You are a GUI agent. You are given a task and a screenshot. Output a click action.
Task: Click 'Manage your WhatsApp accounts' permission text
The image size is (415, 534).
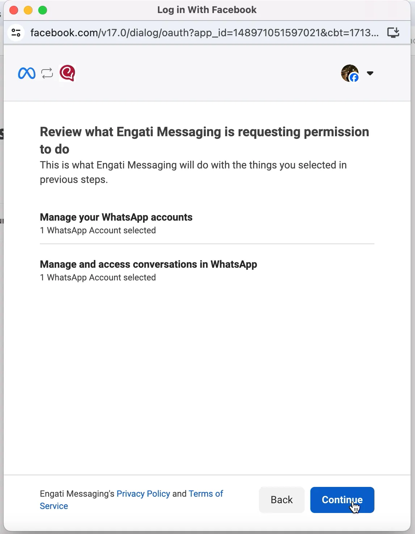tap(116, 217)
